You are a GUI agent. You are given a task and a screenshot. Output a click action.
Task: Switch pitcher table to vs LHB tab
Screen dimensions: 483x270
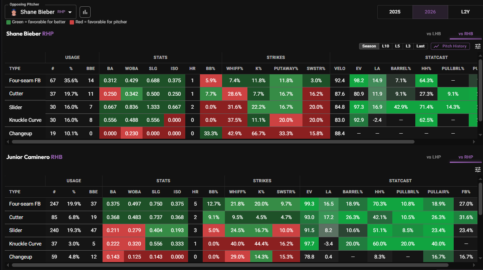tap(434, 34)
